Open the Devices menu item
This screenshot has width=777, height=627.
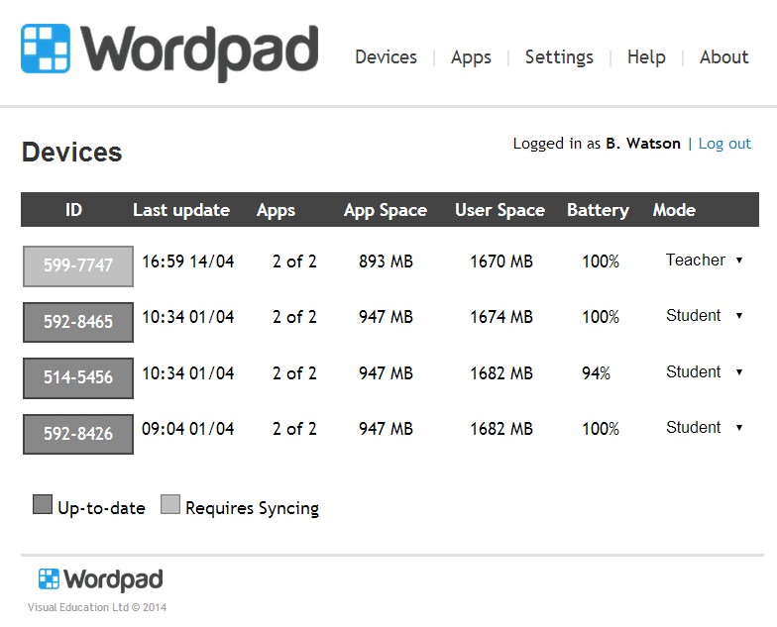[x=387, y=57]
